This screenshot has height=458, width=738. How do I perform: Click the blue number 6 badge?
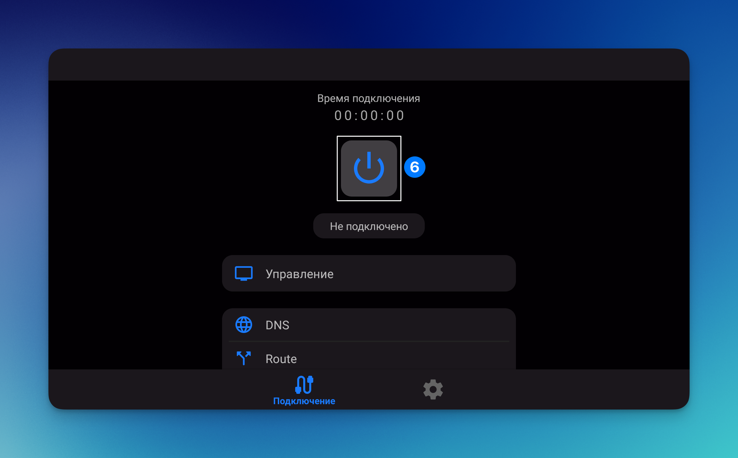[x=414, y=167]
